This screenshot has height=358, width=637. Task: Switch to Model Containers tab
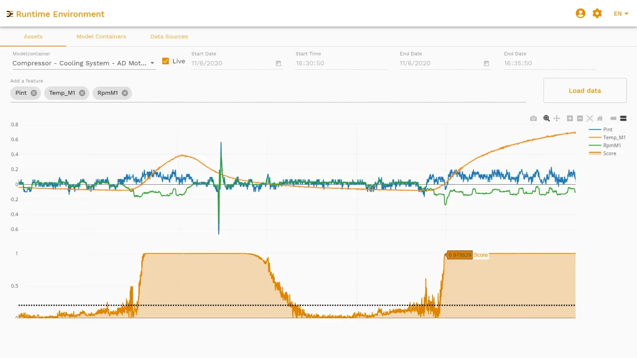(101, 37)
